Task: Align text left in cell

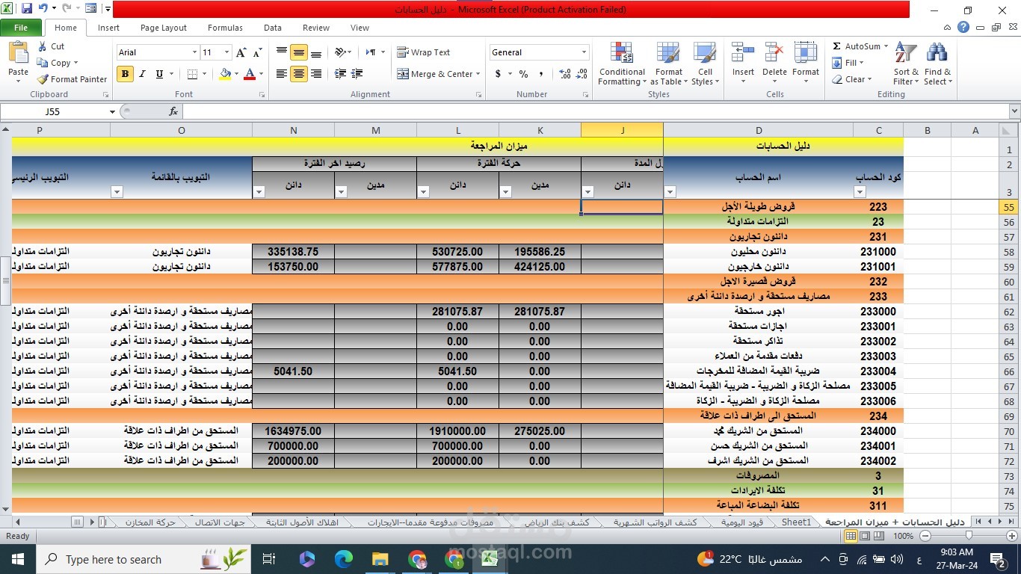Action: point(282,74)
